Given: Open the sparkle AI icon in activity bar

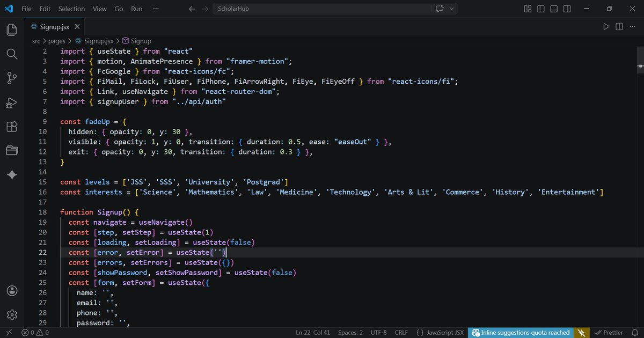Looking at the screenshot, I should pyautogui.click(x=12, y=175).
